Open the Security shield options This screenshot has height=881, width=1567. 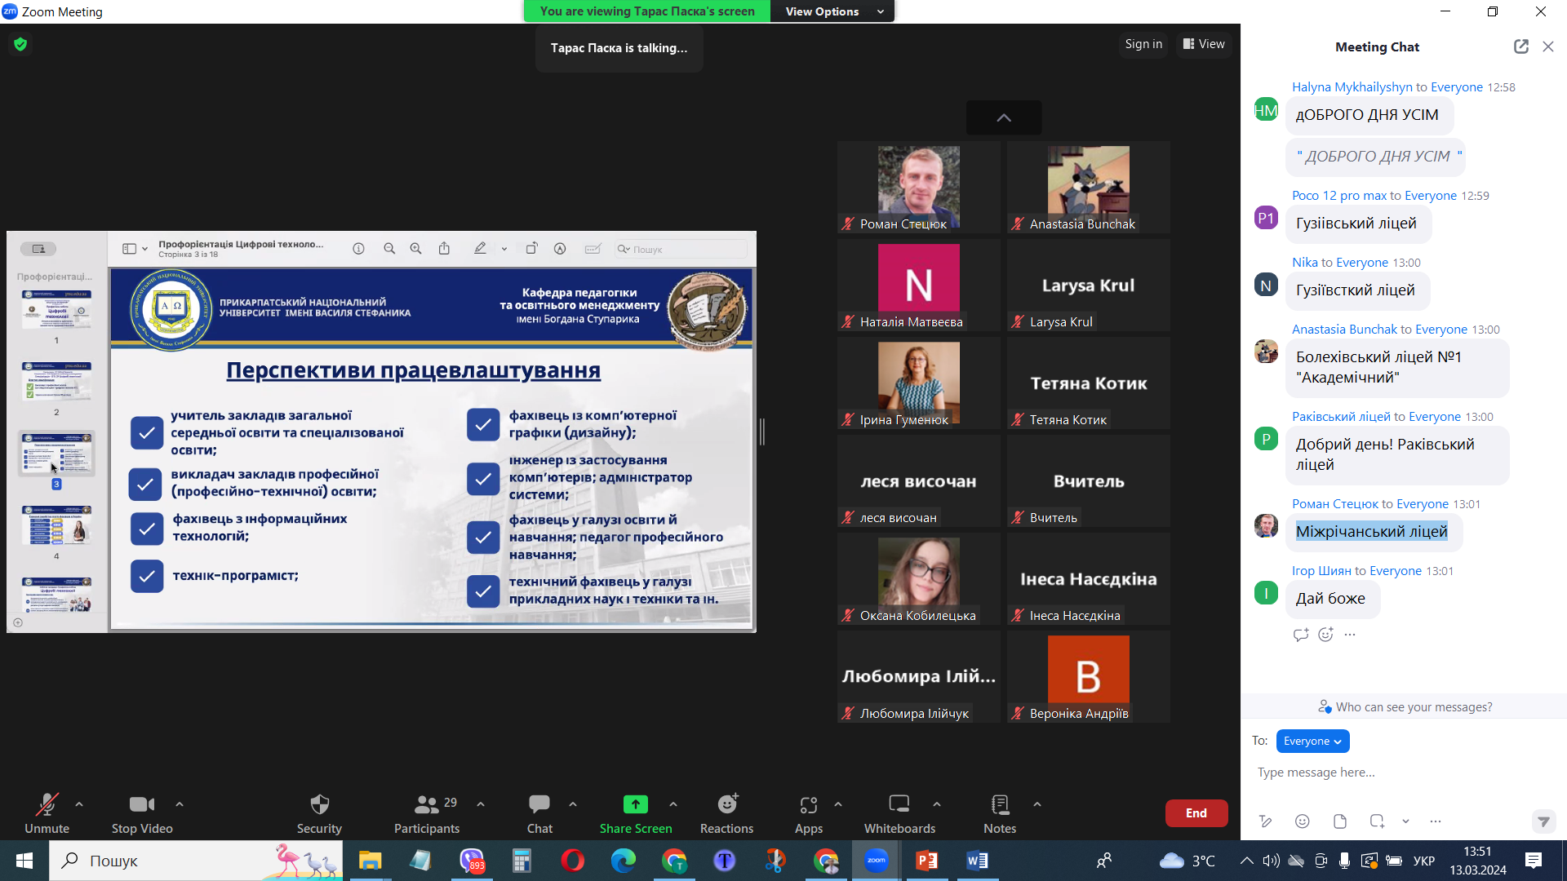[x=319, y=813]
